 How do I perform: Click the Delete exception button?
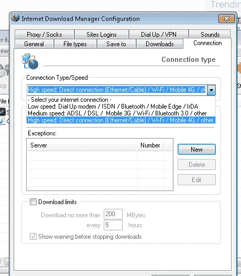coord(196,165)
